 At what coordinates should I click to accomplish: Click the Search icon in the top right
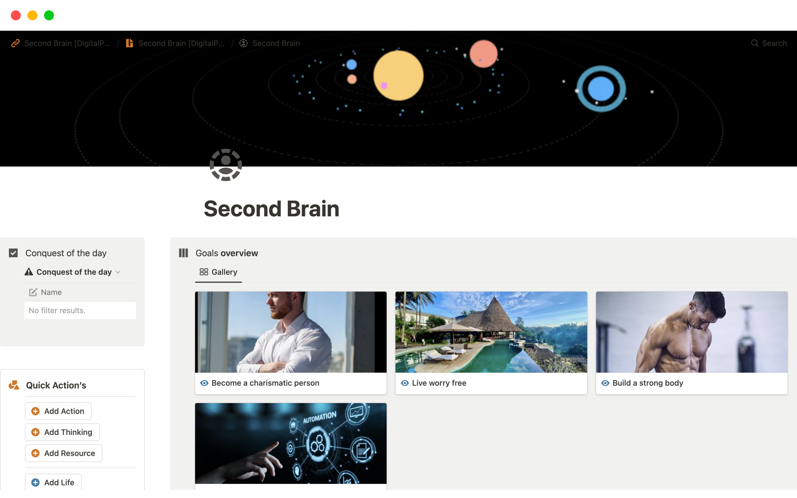755,44
